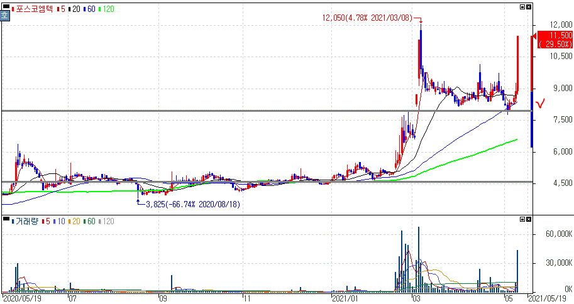Click the 30,000K volume axis label
The image size is (574, 304).
click(559, 263)
